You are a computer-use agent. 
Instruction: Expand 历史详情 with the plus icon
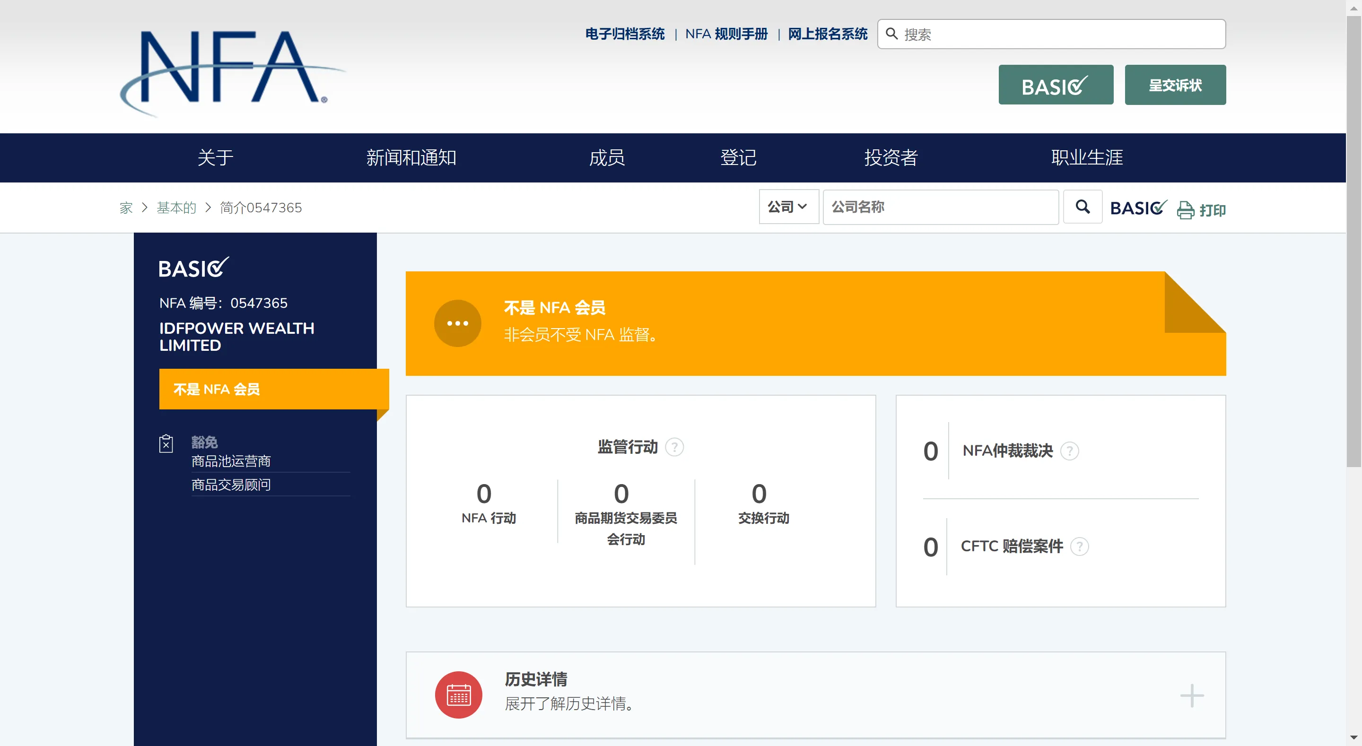1192,695
